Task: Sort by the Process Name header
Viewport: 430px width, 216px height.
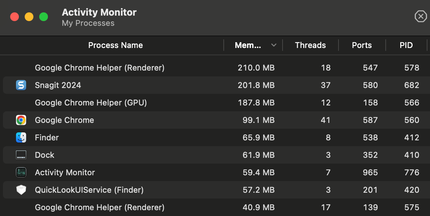Action: pyautogui.click(x=115, y=45)
